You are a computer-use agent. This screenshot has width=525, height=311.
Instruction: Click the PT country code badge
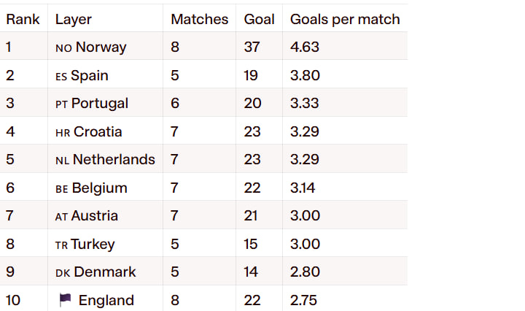(62, 104)
